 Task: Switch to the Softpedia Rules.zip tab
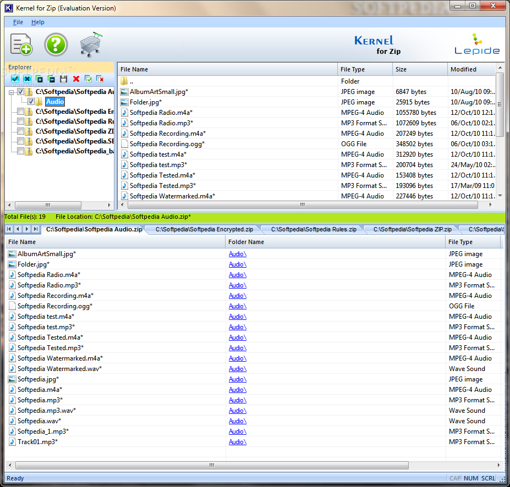[x=314, y=229]
